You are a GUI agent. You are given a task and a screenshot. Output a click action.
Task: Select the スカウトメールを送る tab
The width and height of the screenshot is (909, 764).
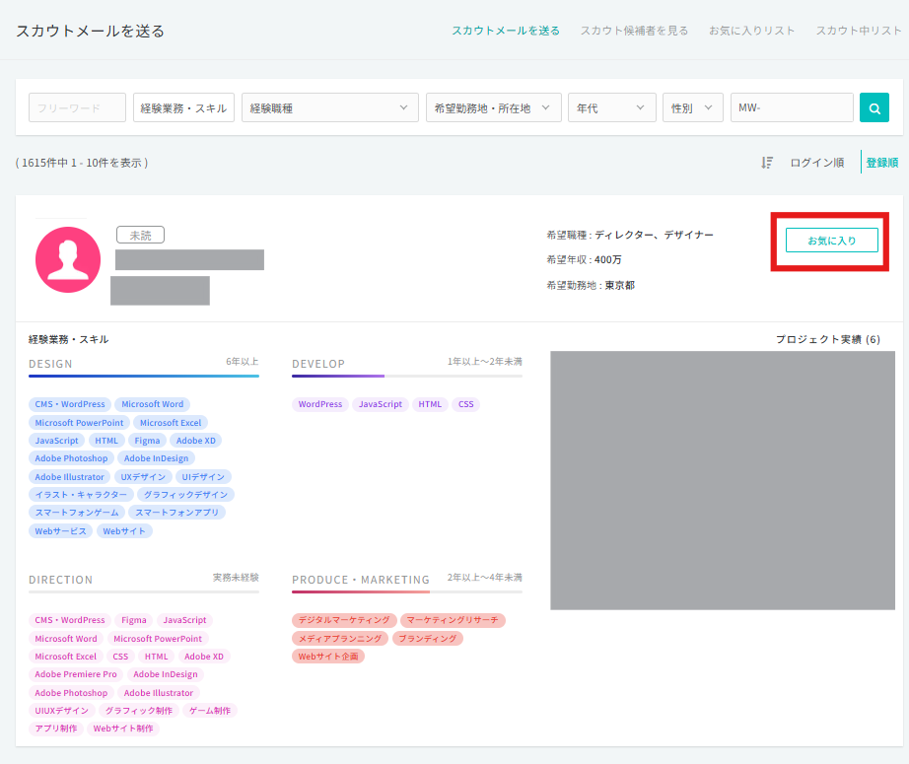(505, 31)
